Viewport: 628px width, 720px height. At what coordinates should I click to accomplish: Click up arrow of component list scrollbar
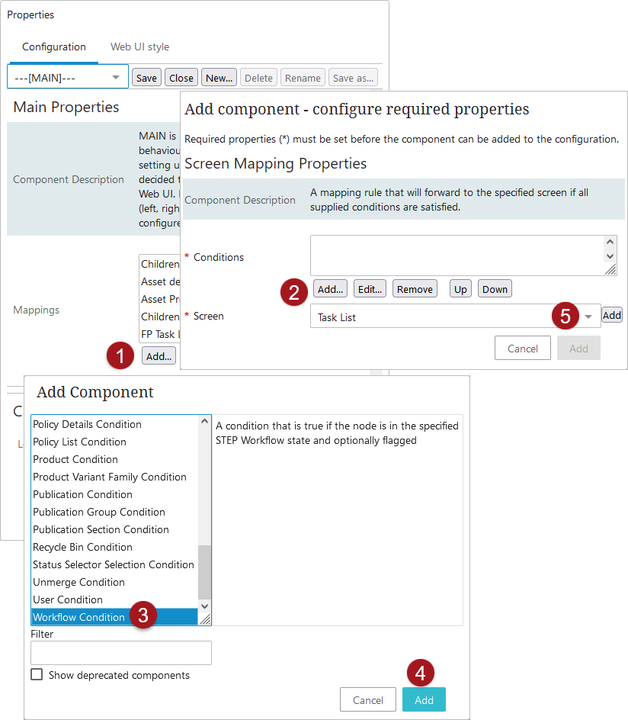[x=204, y=421]
